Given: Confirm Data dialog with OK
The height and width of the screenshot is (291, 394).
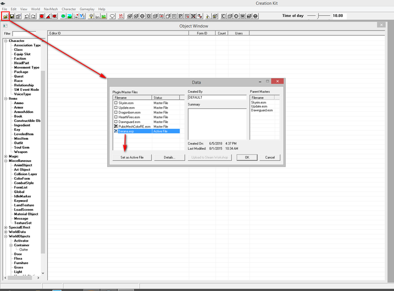Looking at the screenshot, I should click(247, 157).
